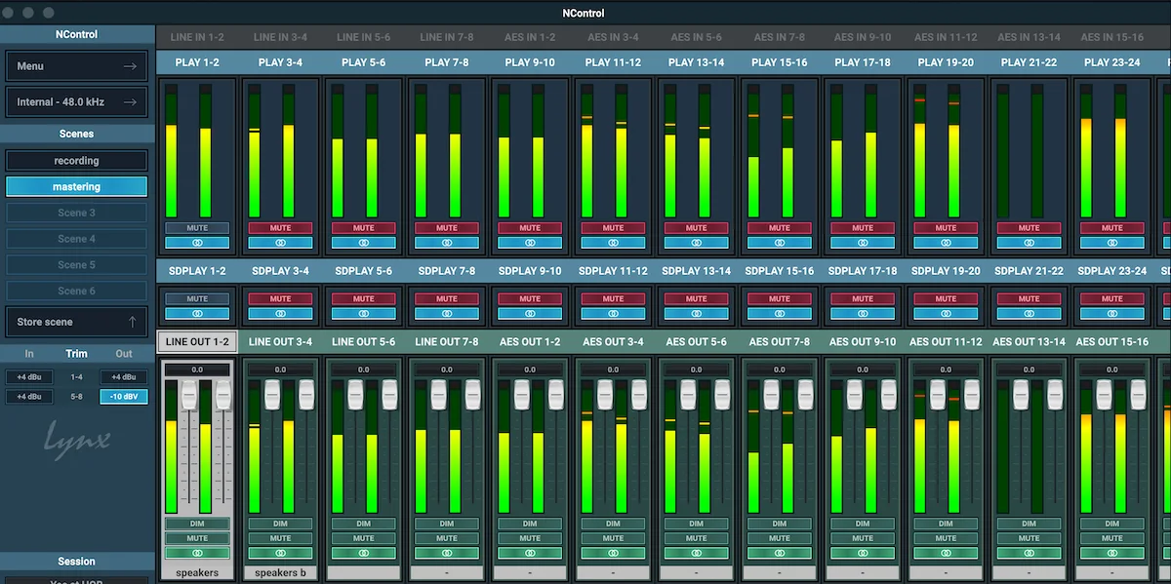
Task: Toggle stereo link icon under PLAY 17-18
Action: click(863, 243)
